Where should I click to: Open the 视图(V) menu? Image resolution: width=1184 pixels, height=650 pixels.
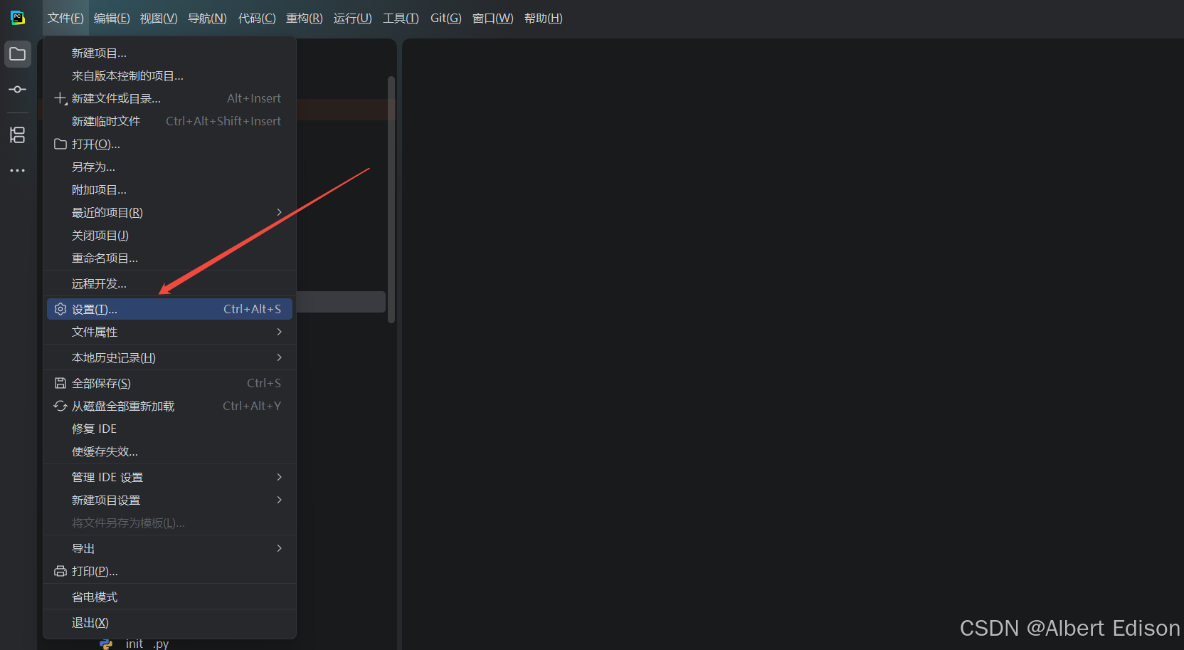coord(159,18)
